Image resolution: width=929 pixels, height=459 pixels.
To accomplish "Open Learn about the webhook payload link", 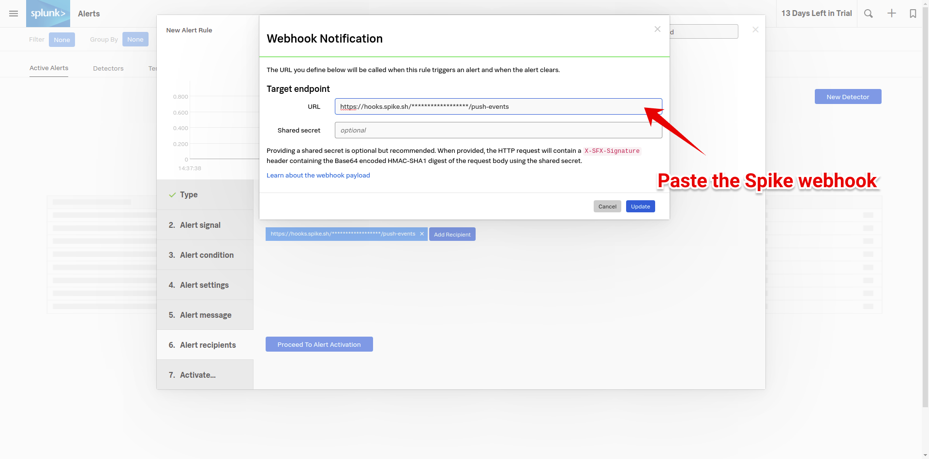I will coord(318,175).
